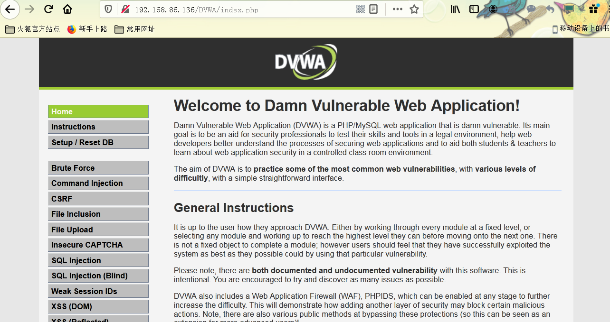Screen dimensions: 610x322
Task: Open the mobile device bookmarks (移动设备上的书)
Action: (581, 28)
